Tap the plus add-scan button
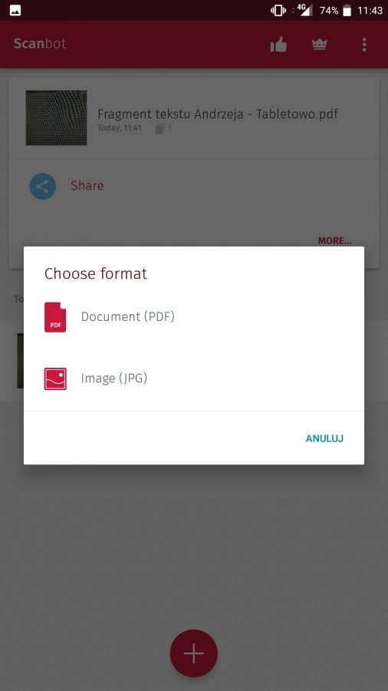This screenshot has height=691, width=388. 193,653
